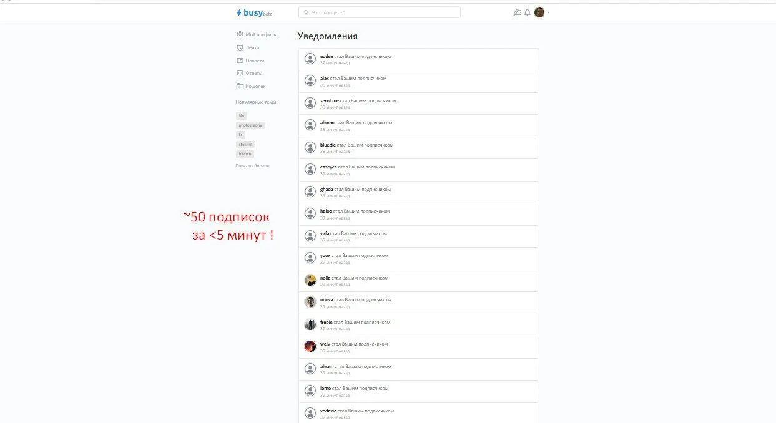Click the Busy beta logo
Screen dimensions: 776x423
coord(254,12)
